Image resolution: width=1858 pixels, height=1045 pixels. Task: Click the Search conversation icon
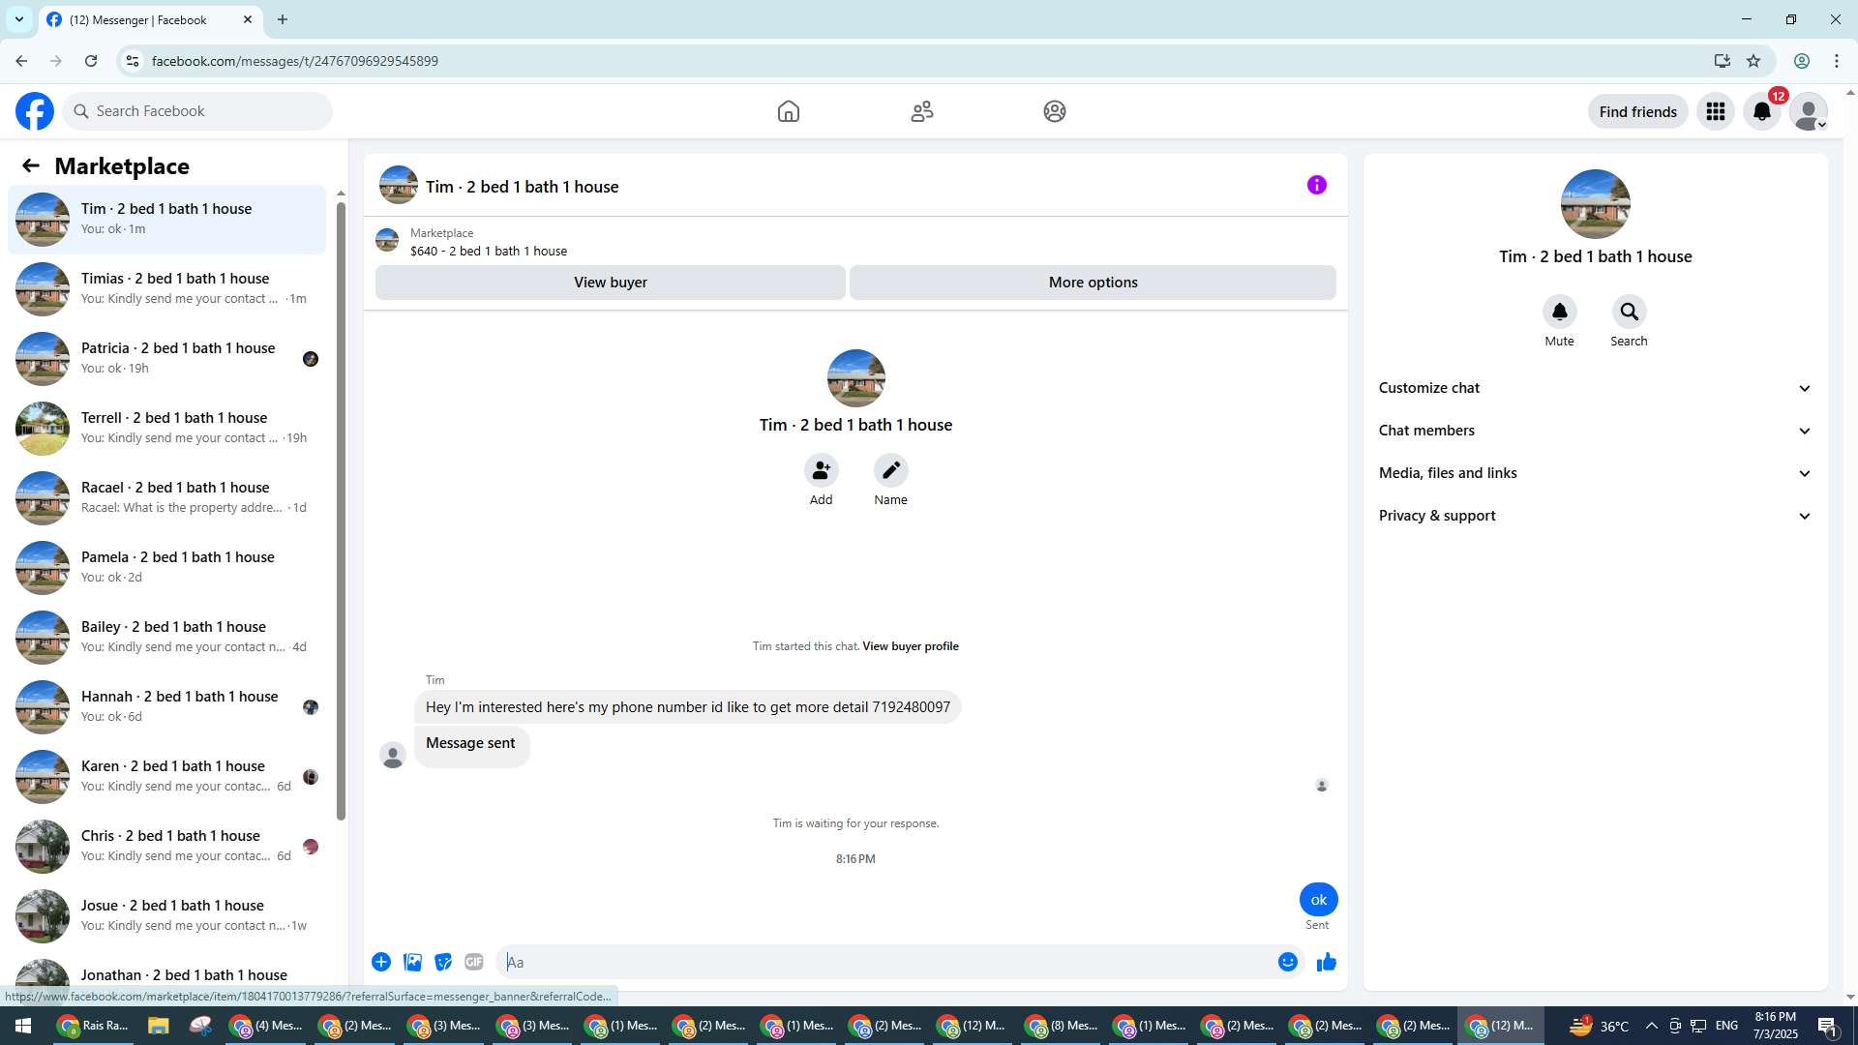coord(1629,312)
